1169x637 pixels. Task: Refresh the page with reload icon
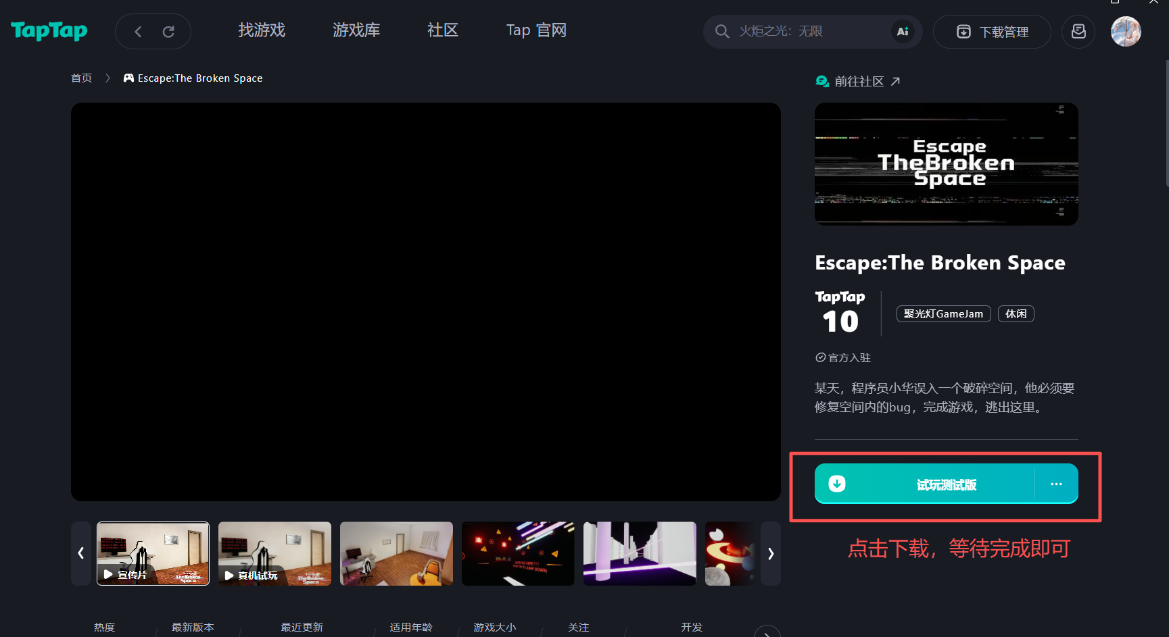pyautogui.click(x=168, y=32)
